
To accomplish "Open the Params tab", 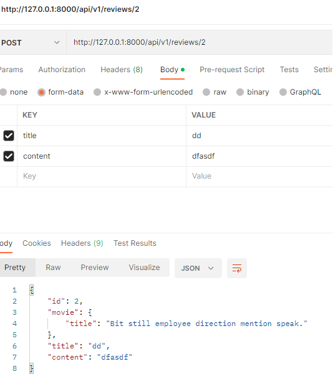I will point(11,70).
